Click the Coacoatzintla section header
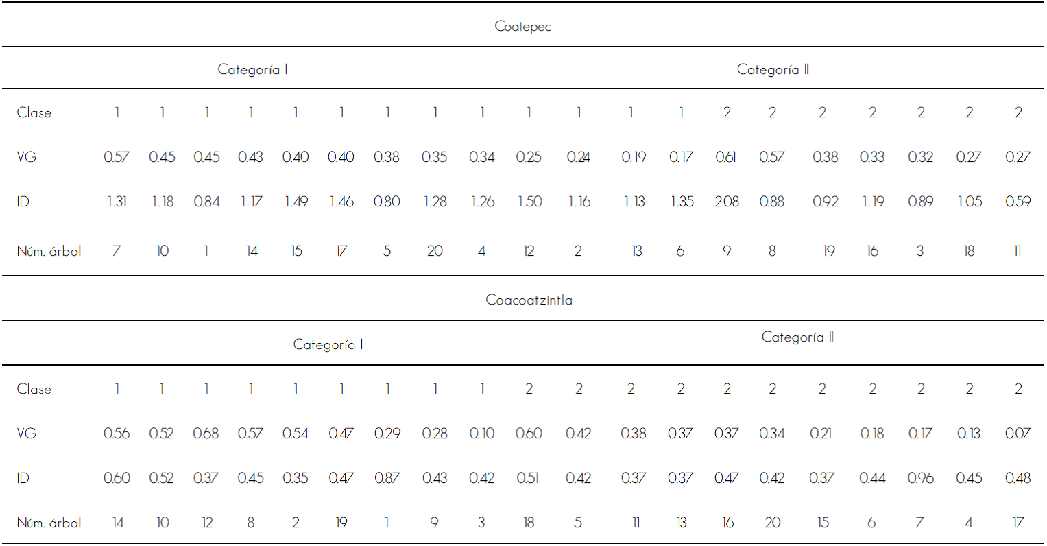This screenshot has height=546, width=1047. [x=529, y=300]
